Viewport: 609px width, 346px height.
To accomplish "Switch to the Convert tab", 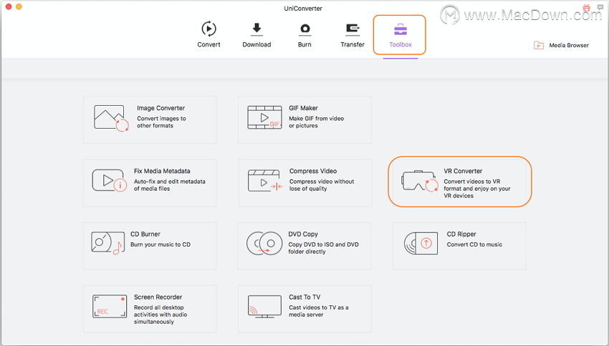I will click(208, 34).
